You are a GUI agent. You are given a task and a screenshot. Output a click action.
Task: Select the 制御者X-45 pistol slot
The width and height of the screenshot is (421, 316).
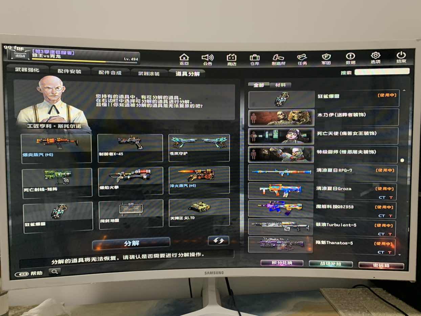130,148
